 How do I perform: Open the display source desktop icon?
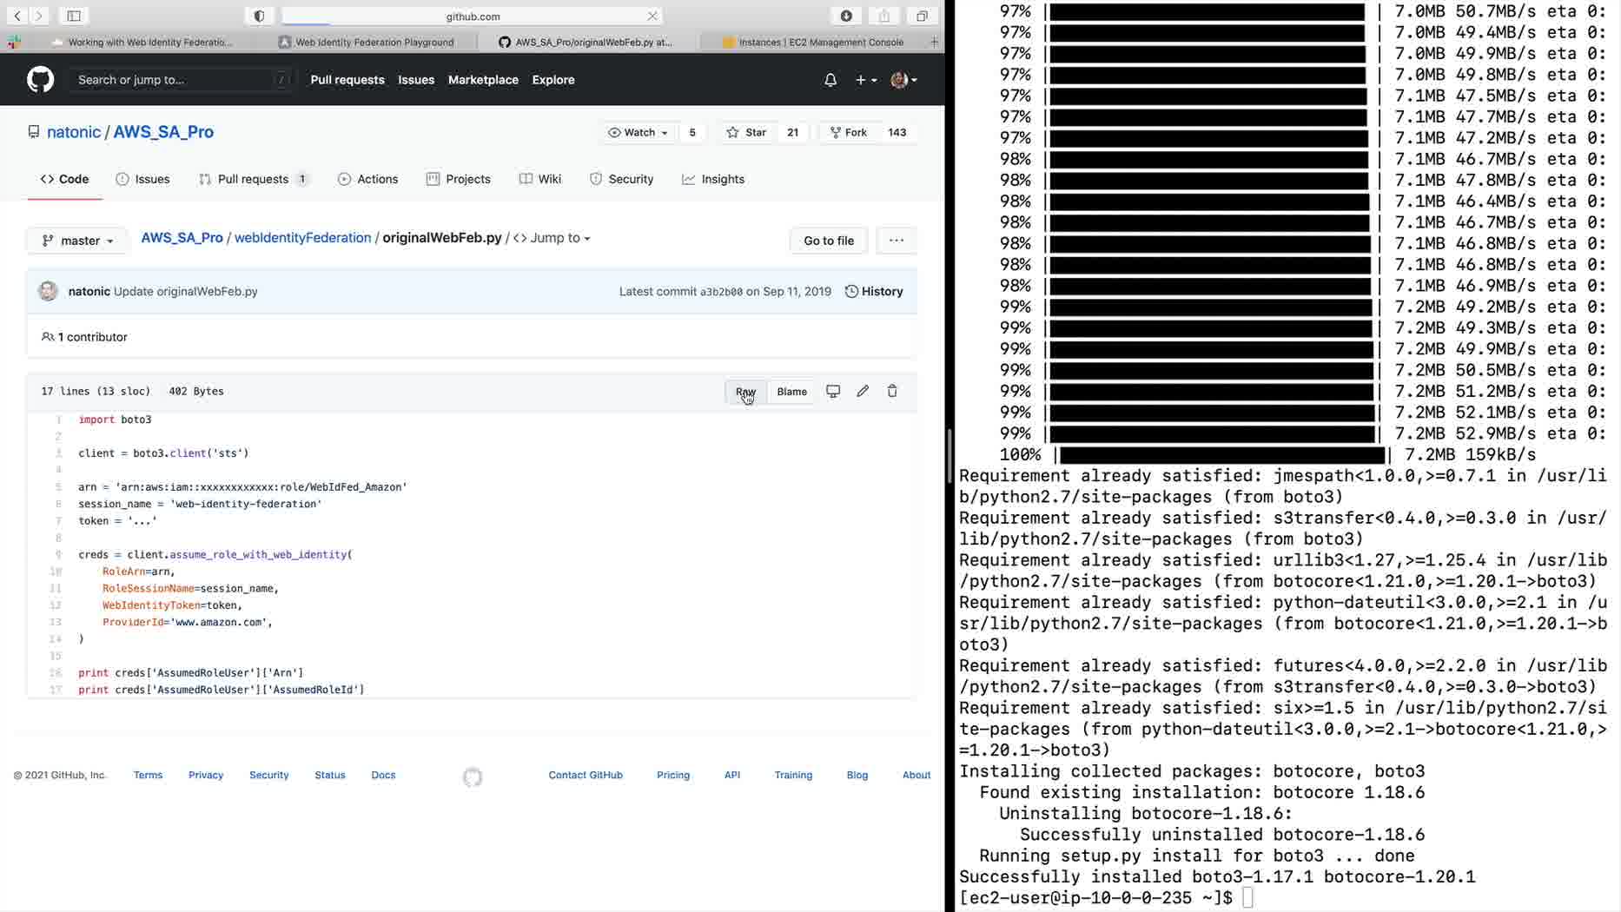point(833,391)
